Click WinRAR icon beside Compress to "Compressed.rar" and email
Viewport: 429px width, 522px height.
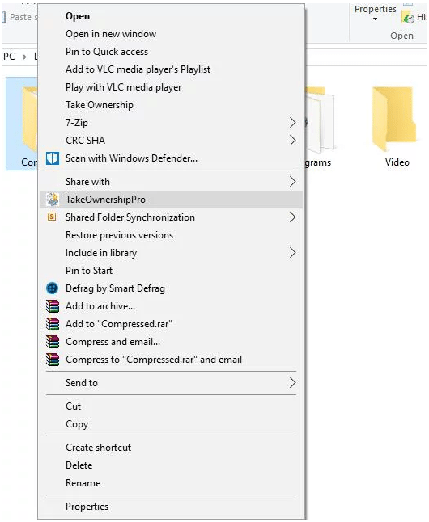point(53,360)
